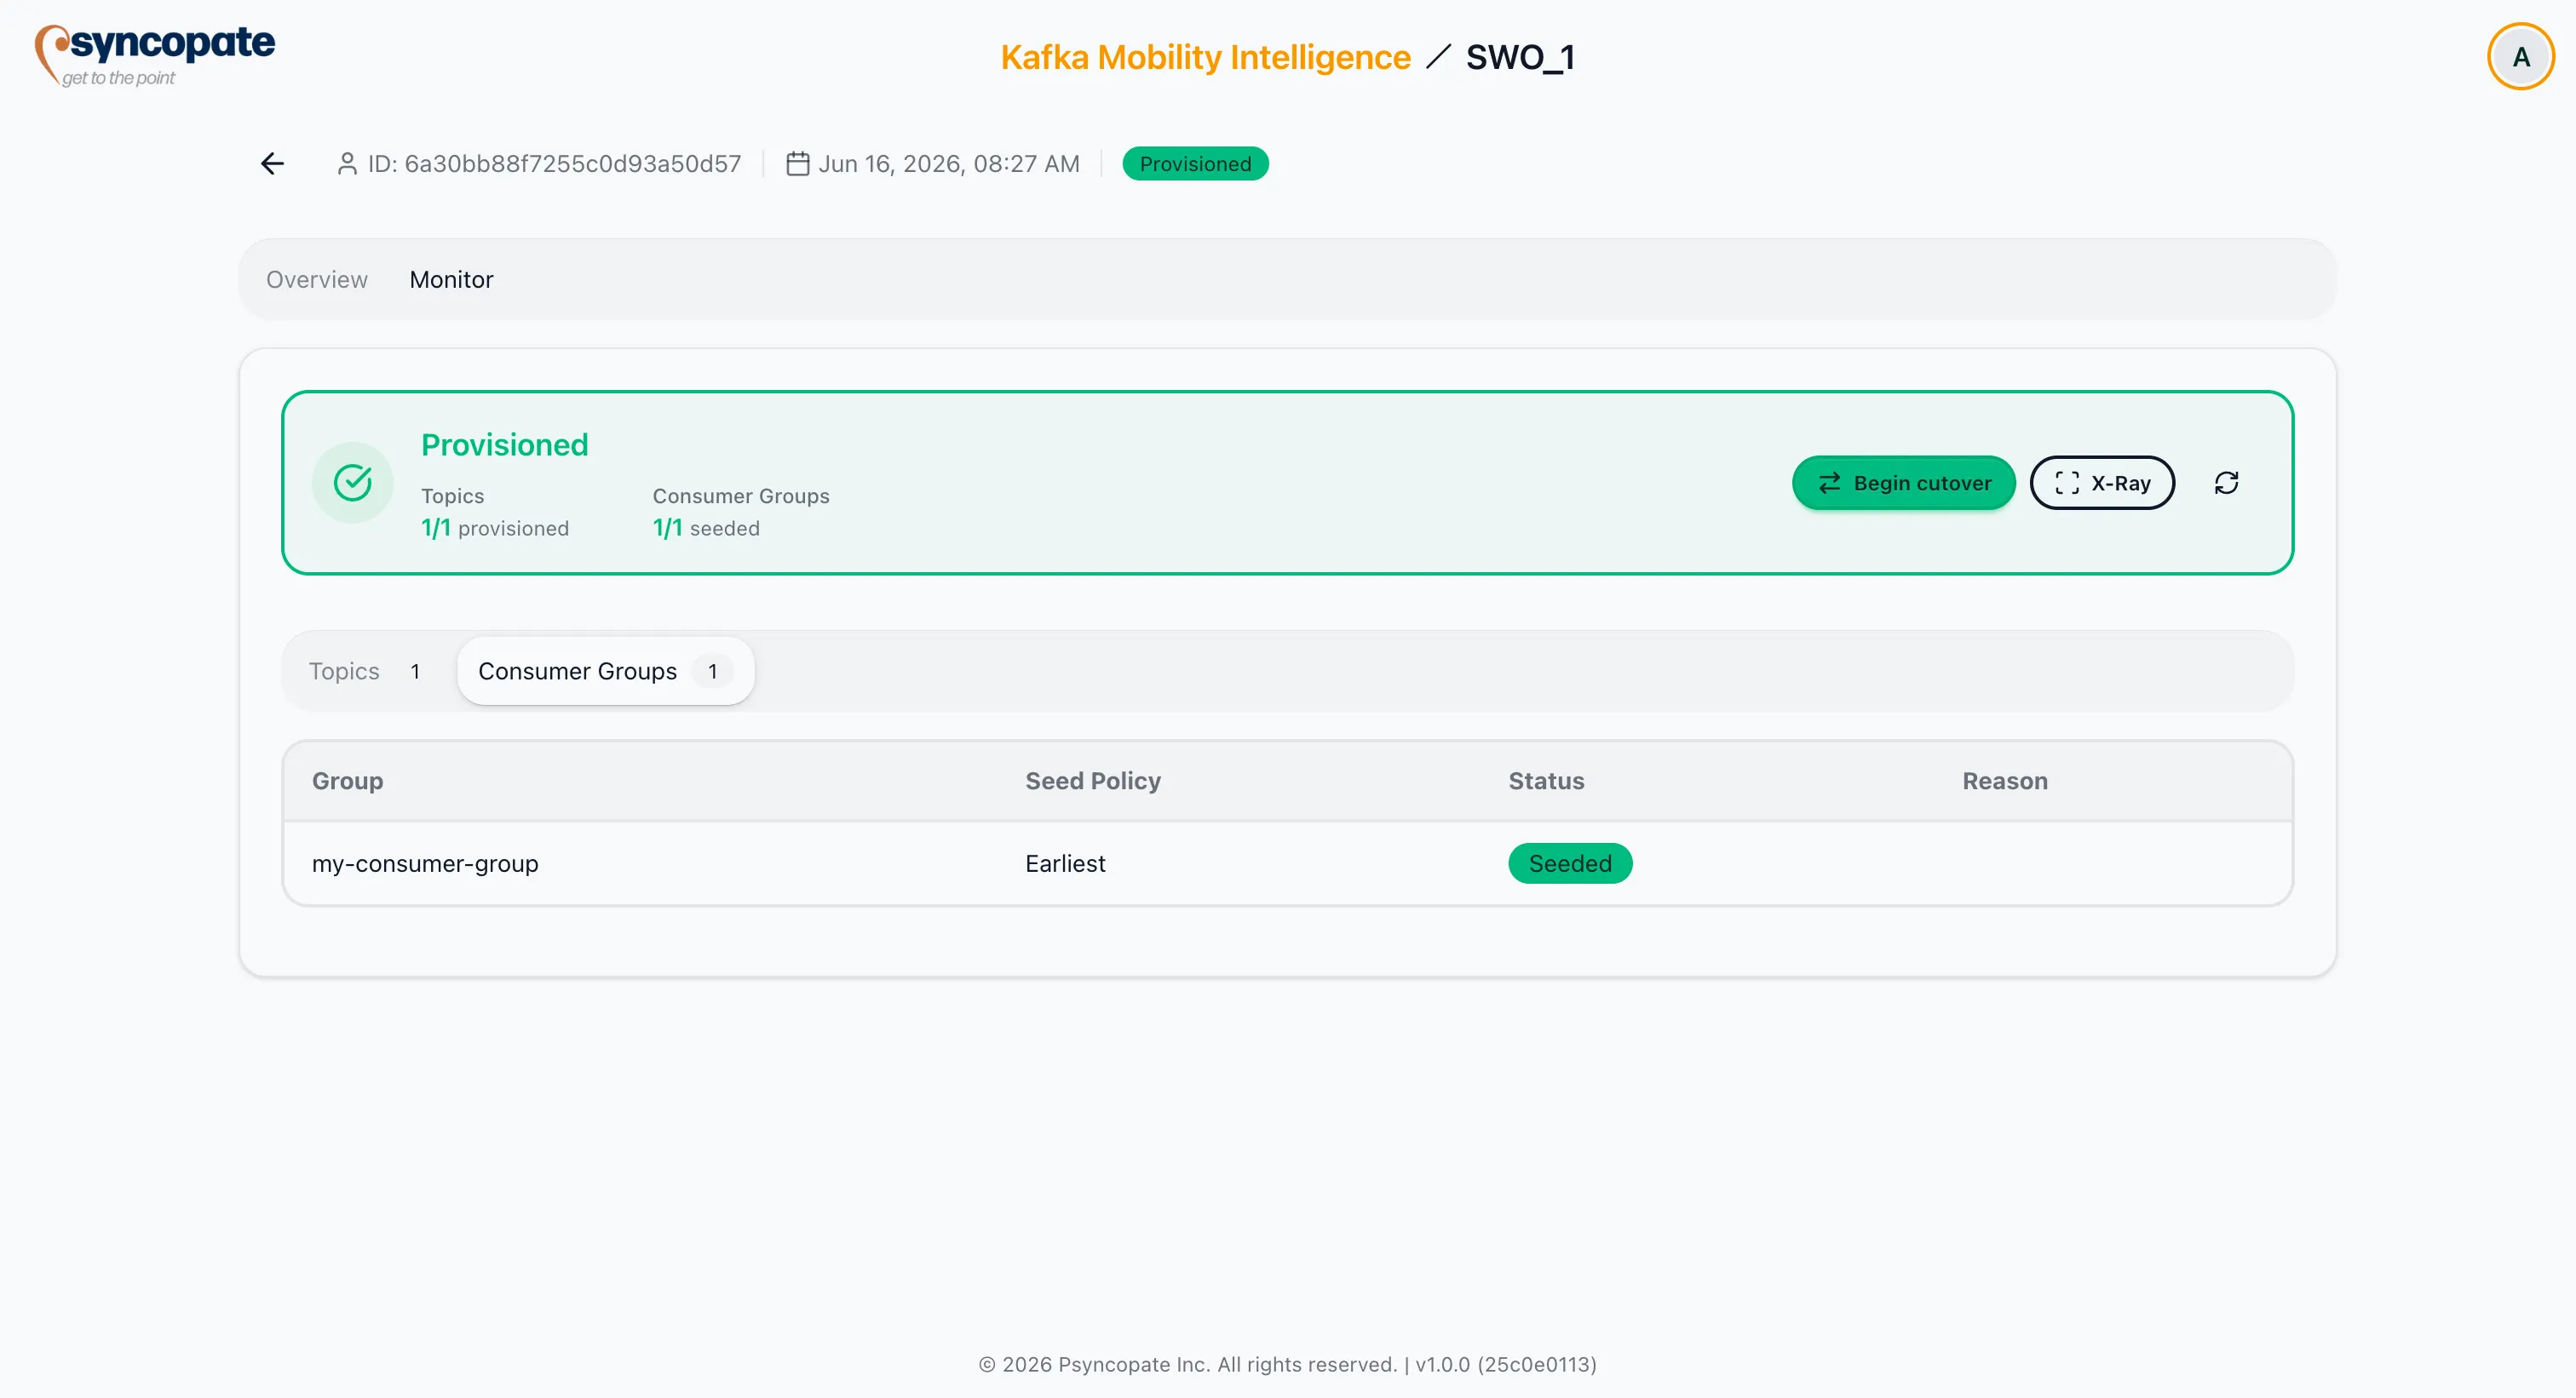Click the Group column header
This screenshot has height=1398, width=2576.
347,782
